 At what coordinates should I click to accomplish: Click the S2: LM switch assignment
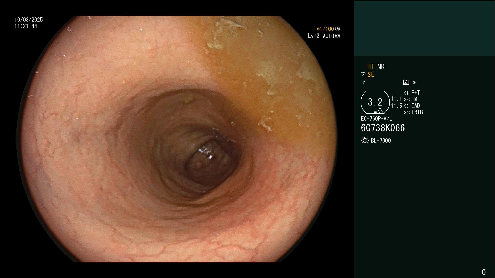coord(410,99)
